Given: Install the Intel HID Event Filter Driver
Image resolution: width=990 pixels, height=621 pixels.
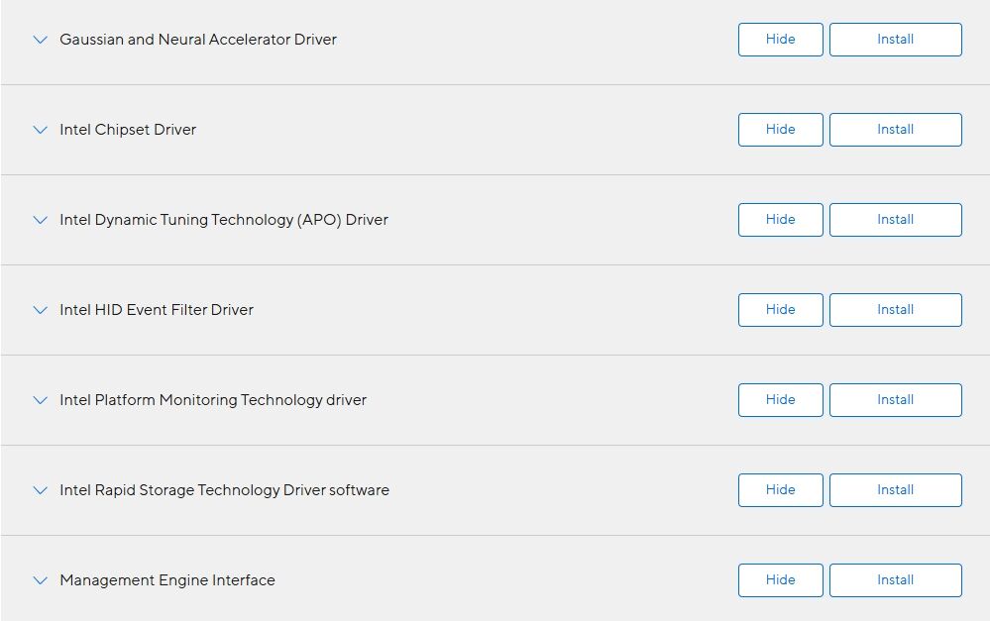Looking at the screenshot, I should coord(895,310).
